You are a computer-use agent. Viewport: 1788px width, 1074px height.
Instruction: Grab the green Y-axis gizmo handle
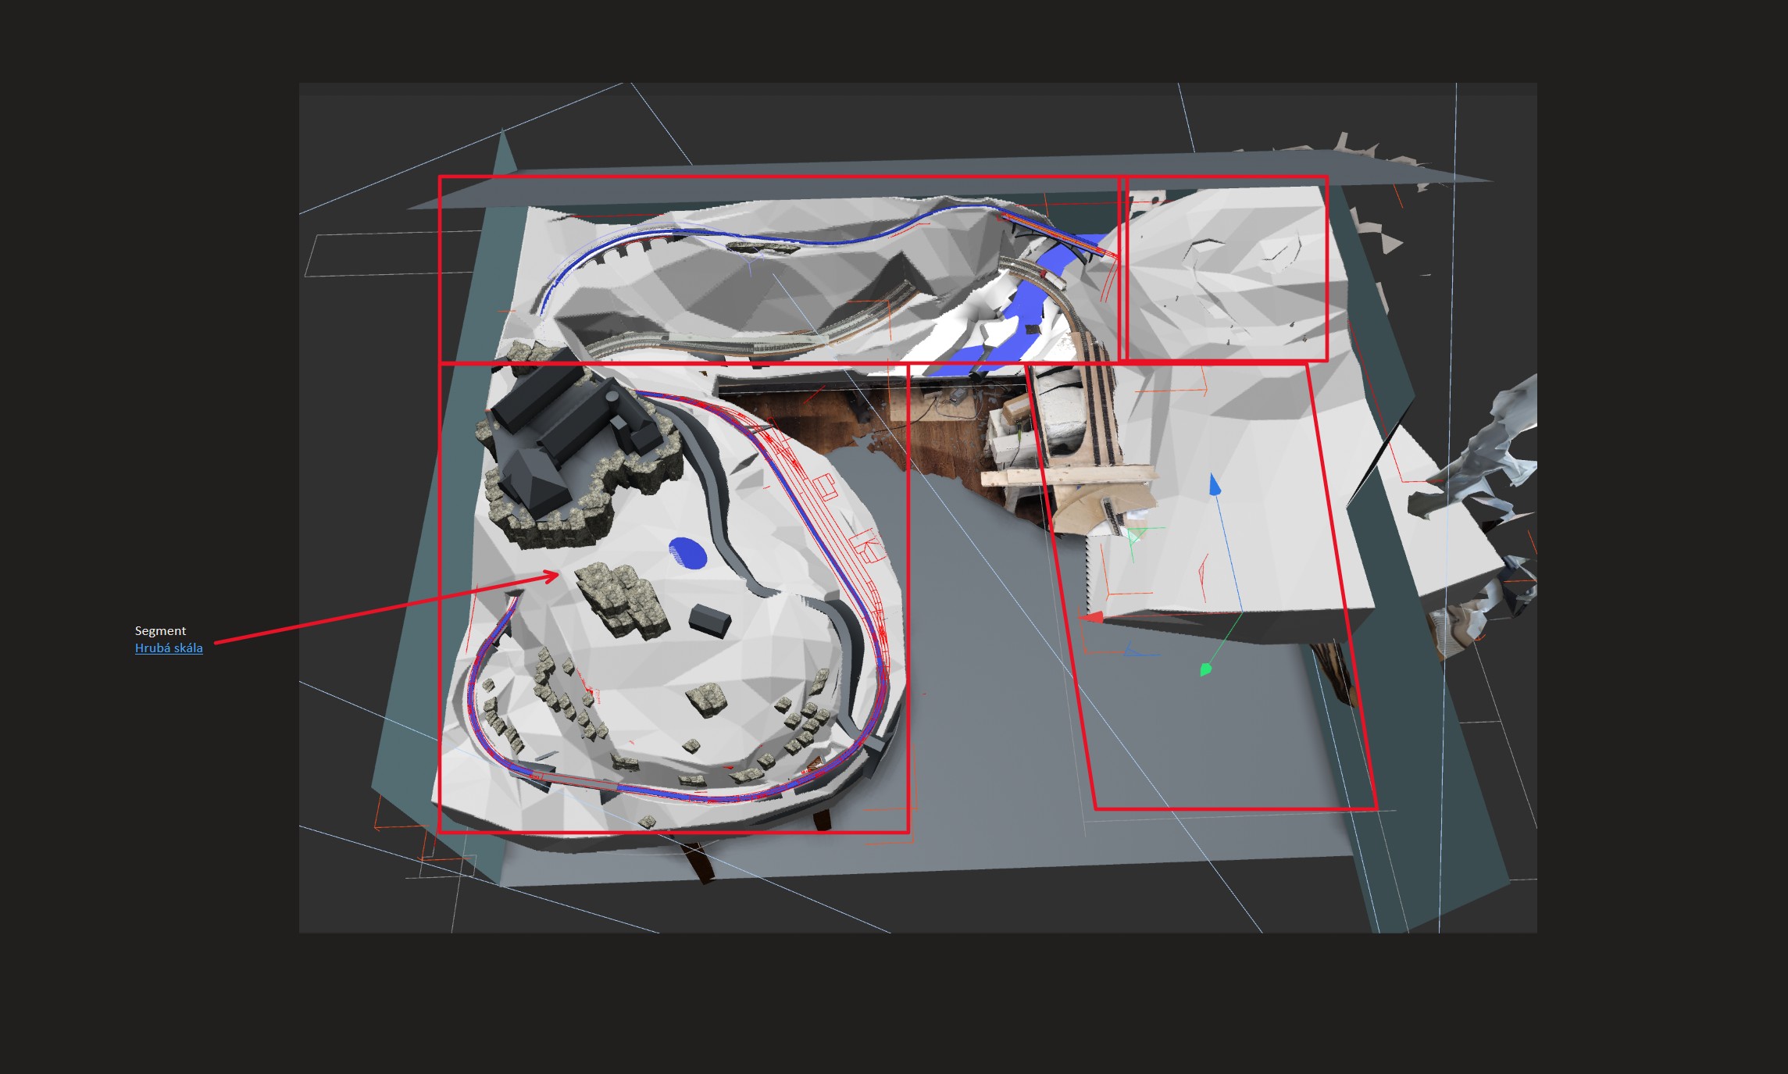pyautogui.click(x=1205, y=669)
